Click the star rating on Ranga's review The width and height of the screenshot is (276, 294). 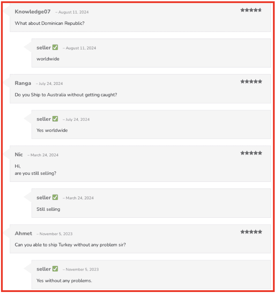251,81
